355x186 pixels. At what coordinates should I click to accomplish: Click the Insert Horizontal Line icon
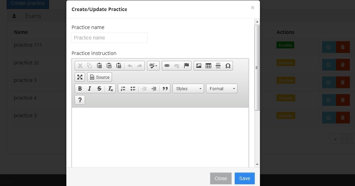pos(218,66)
